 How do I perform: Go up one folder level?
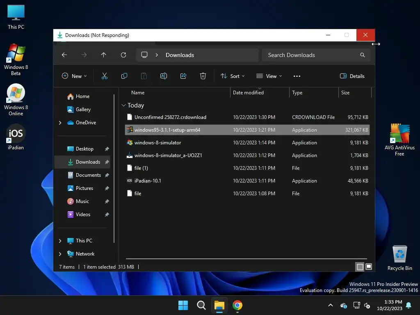104,55
